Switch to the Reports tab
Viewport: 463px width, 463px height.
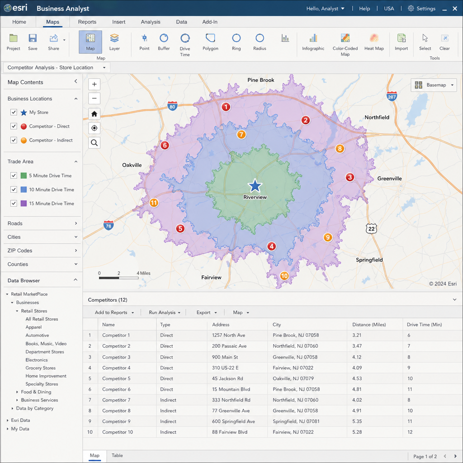tap(87, 22)
